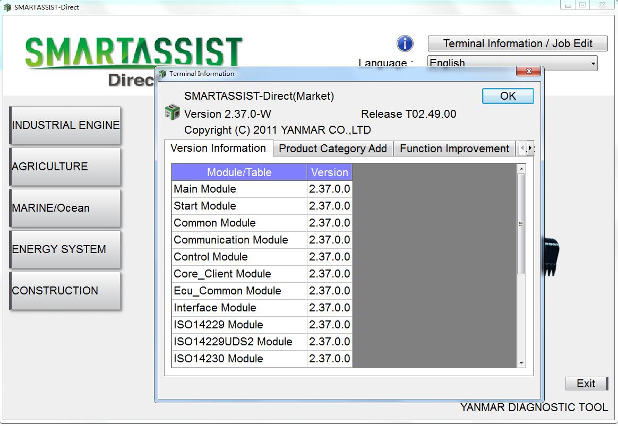Select the ISO14230 Module row
This screenshot has height=426, width=618.
[262, 358]
